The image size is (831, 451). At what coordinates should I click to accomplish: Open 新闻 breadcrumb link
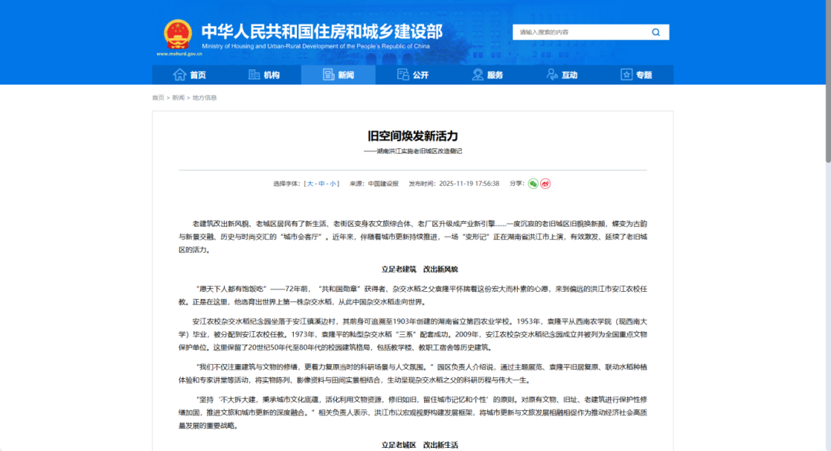pos(179,98)
